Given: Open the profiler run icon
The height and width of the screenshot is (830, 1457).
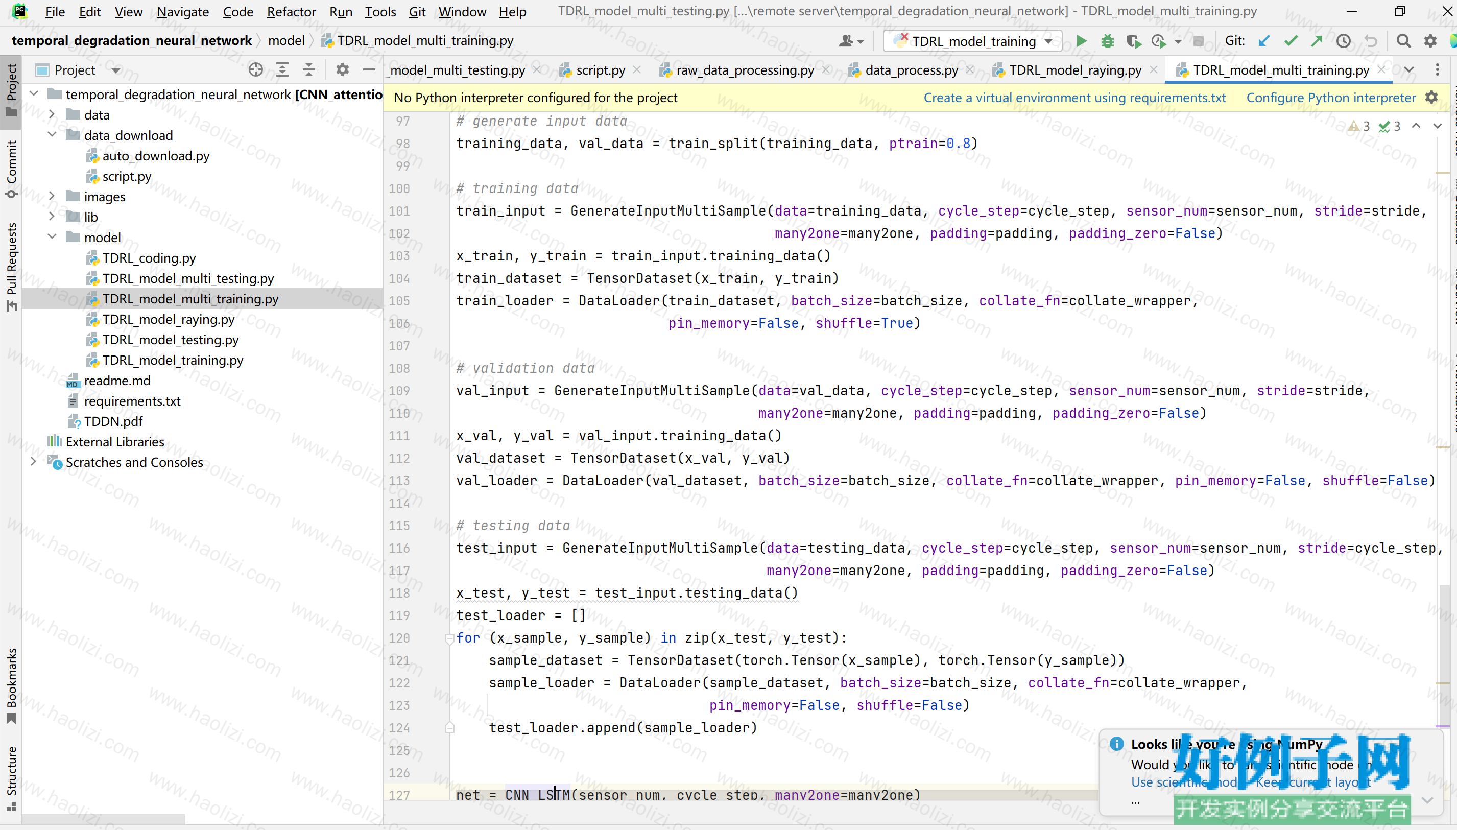Looking at the screenshot, I should tap(1158, 41).
